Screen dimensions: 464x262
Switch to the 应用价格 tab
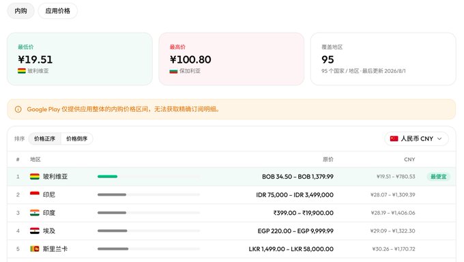click(58, 11)
